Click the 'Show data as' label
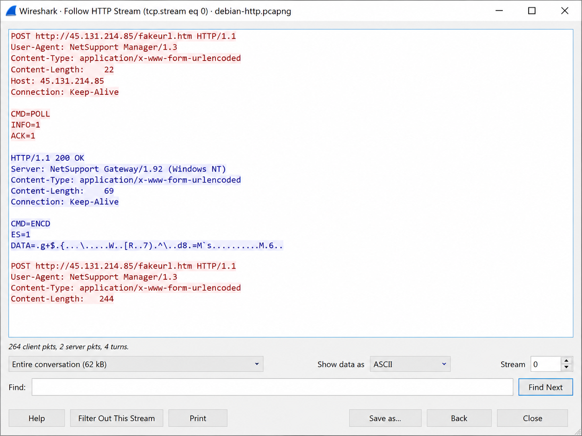The width and height of the screenshot is (582, 436). (x=341, y=364)
